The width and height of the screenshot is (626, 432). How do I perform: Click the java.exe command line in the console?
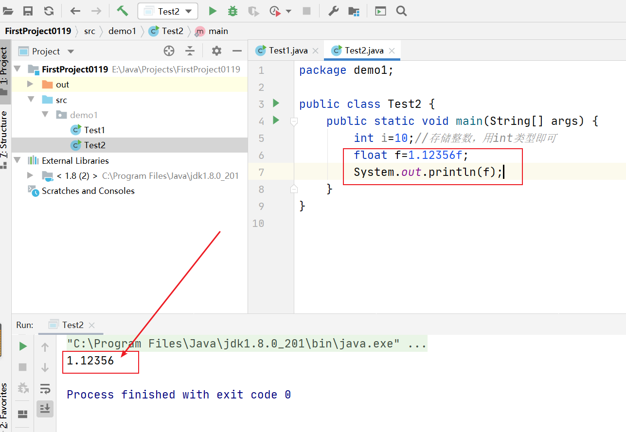pos(247,344)
